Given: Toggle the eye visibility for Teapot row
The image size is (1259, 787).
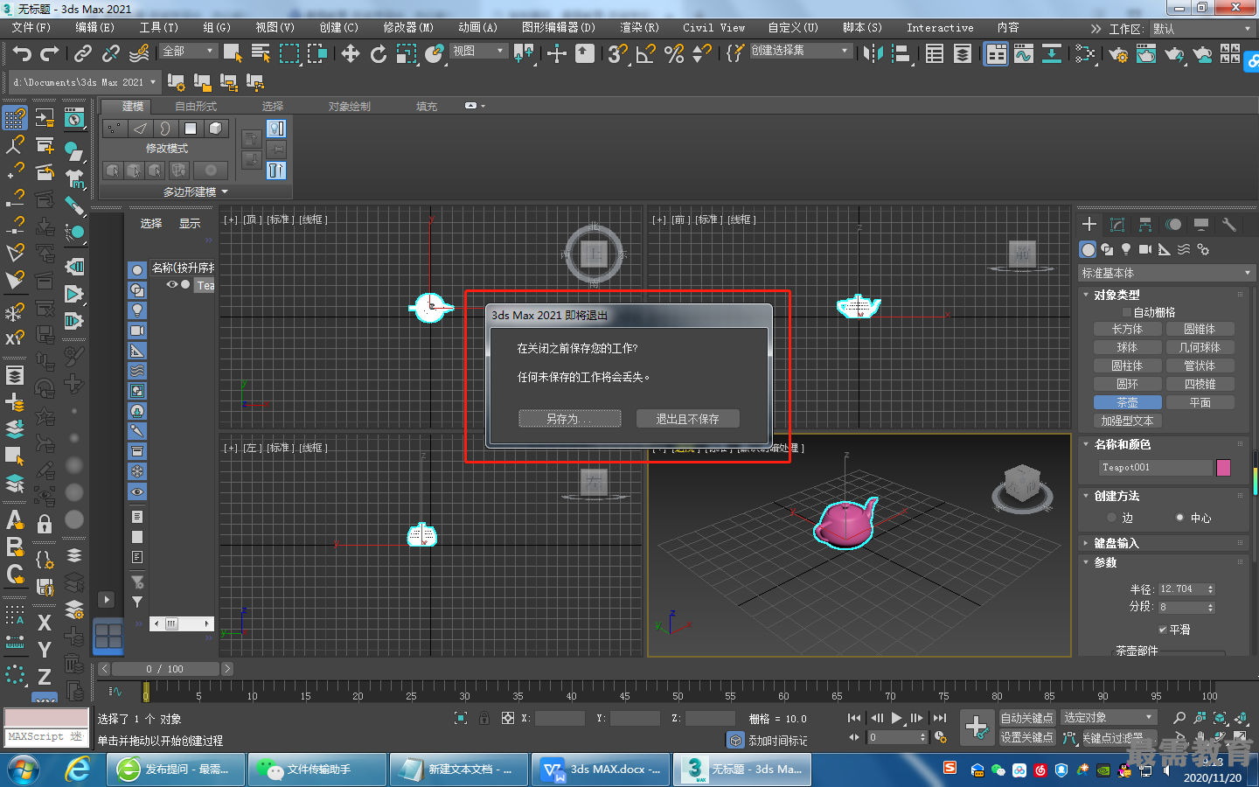Looking at the screenshot, I should click(x=171, y=285).
